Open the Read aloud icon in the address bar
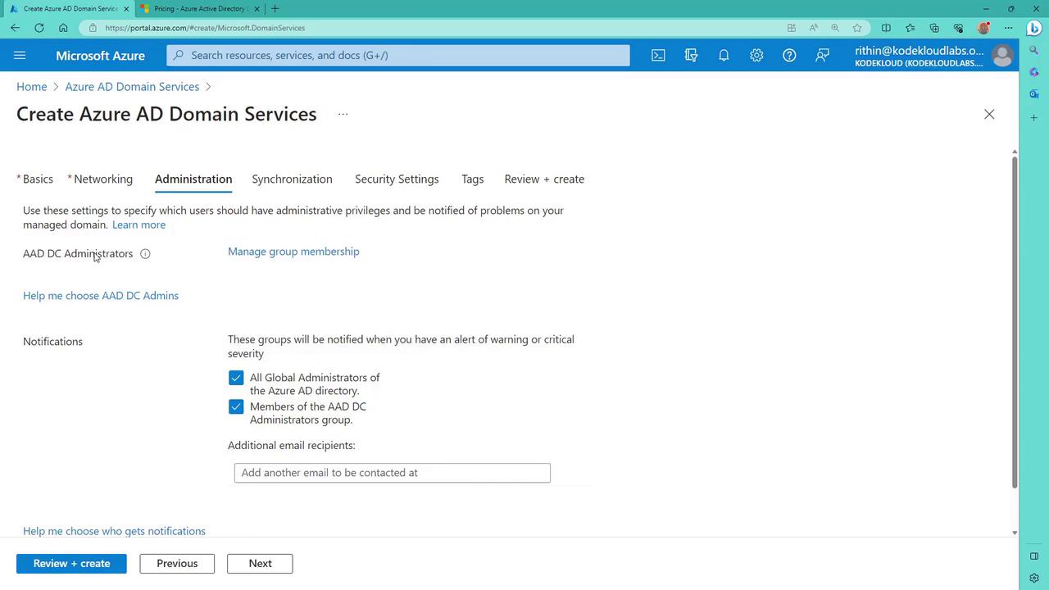The width and height of the screenshot is (1049, 590). pos(813,28)
